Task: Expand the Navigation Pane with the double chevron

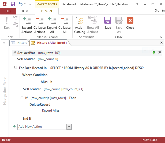Action: tap(4, 43)
